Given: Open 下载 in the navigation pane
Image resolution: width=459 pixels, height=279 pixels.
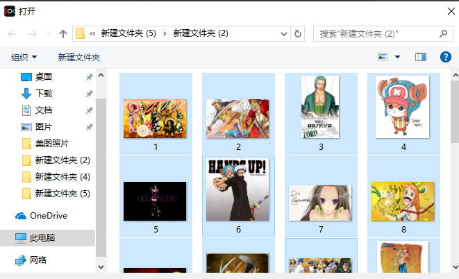Looking at the screenshot, I should coord(43,93).
